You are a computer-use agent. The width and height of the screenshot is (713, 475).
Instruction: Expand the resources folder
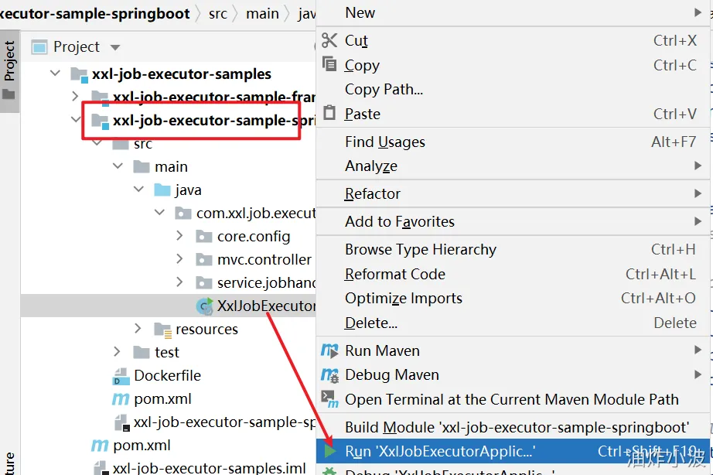tap(138, 329)
